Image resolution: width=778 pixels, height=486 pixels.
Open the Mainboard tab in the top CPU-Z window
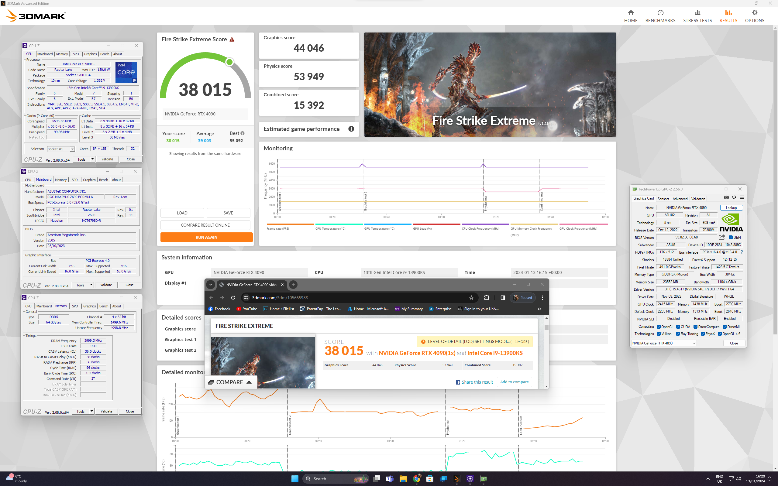[x=45, y=54]
